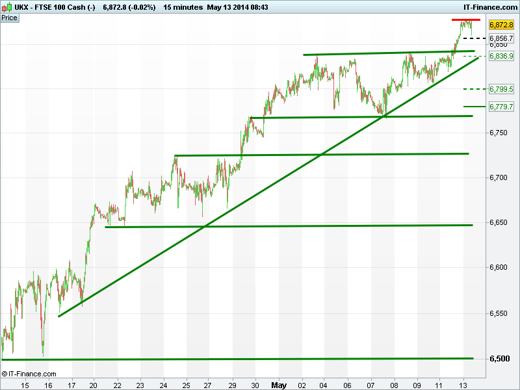Click the 6,872.8 (-0.02%) quote in header
The image size is (520, 390).
tap(129, 6)
